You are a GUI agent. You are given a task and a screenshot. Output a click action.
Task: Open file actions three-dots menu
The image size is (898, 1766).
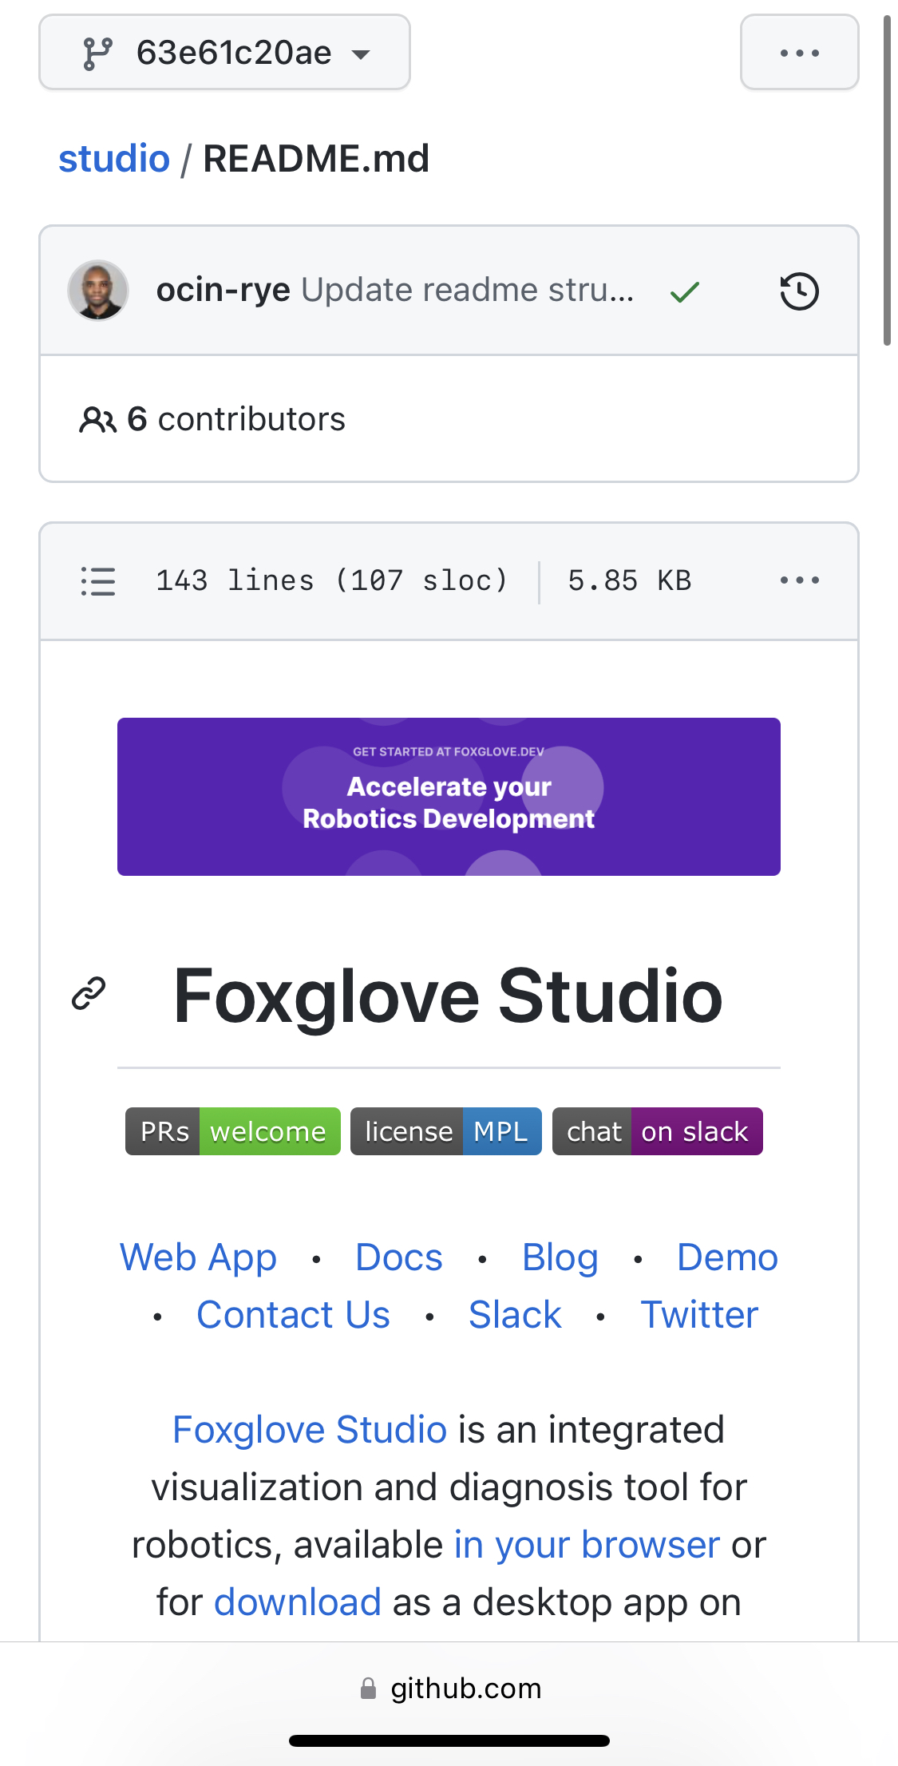click(799, 580)
